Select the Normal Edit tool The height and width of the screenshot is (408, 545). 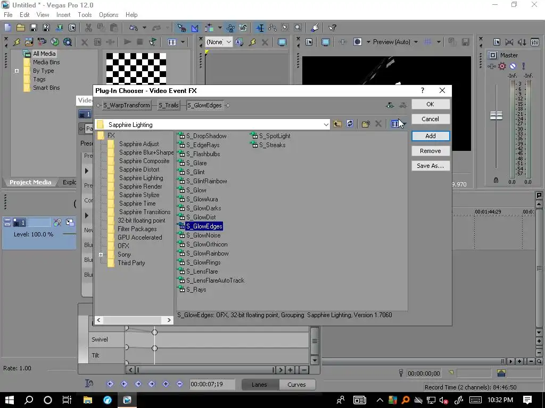260,28
